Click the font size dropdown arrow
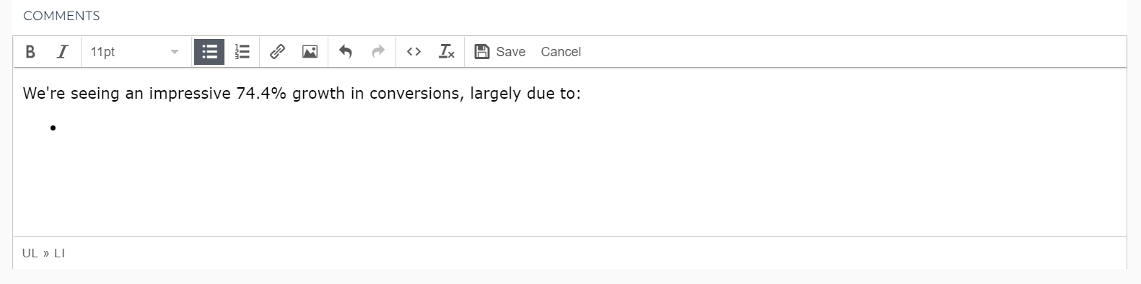1141x284 pixels. [174, 52]
